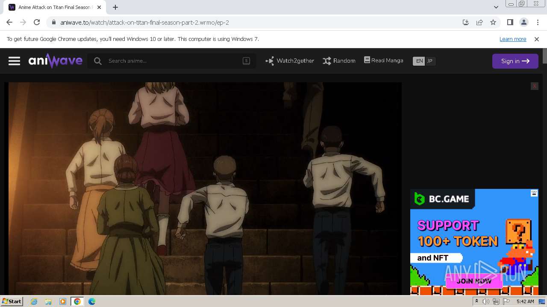
Task: Open Watch2gether
Action: 290,61
